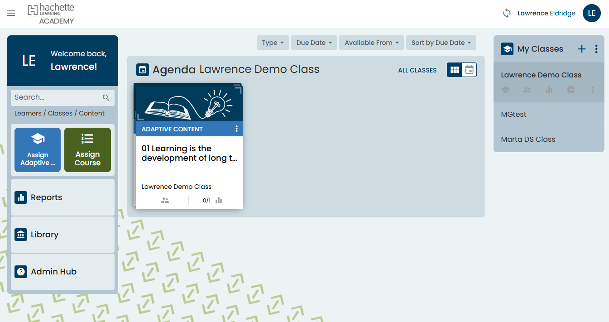609x322 pixels.
Task: Click the My Classes heading
Action: coord(540,49)
